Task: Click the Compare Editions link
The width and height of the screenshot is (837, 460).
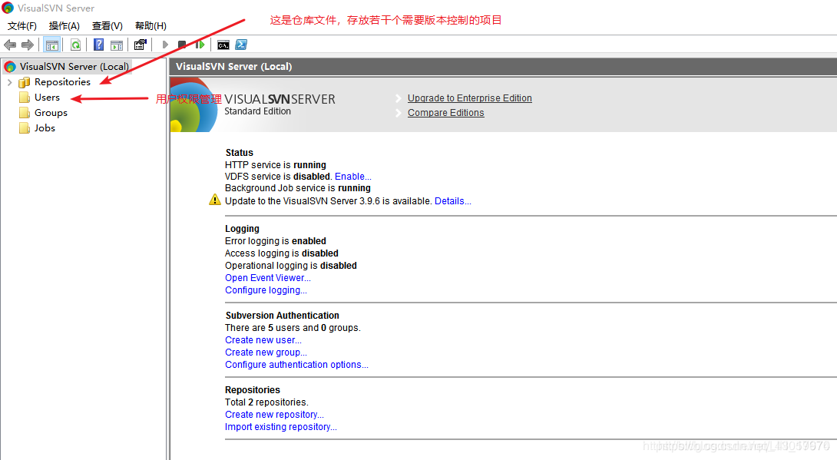Action: click(x=445, y=113)
